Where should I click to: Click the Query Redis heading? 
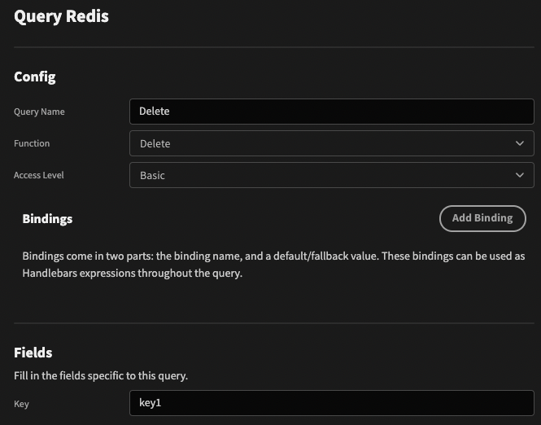pyautogui.click(x=61, y=16)
